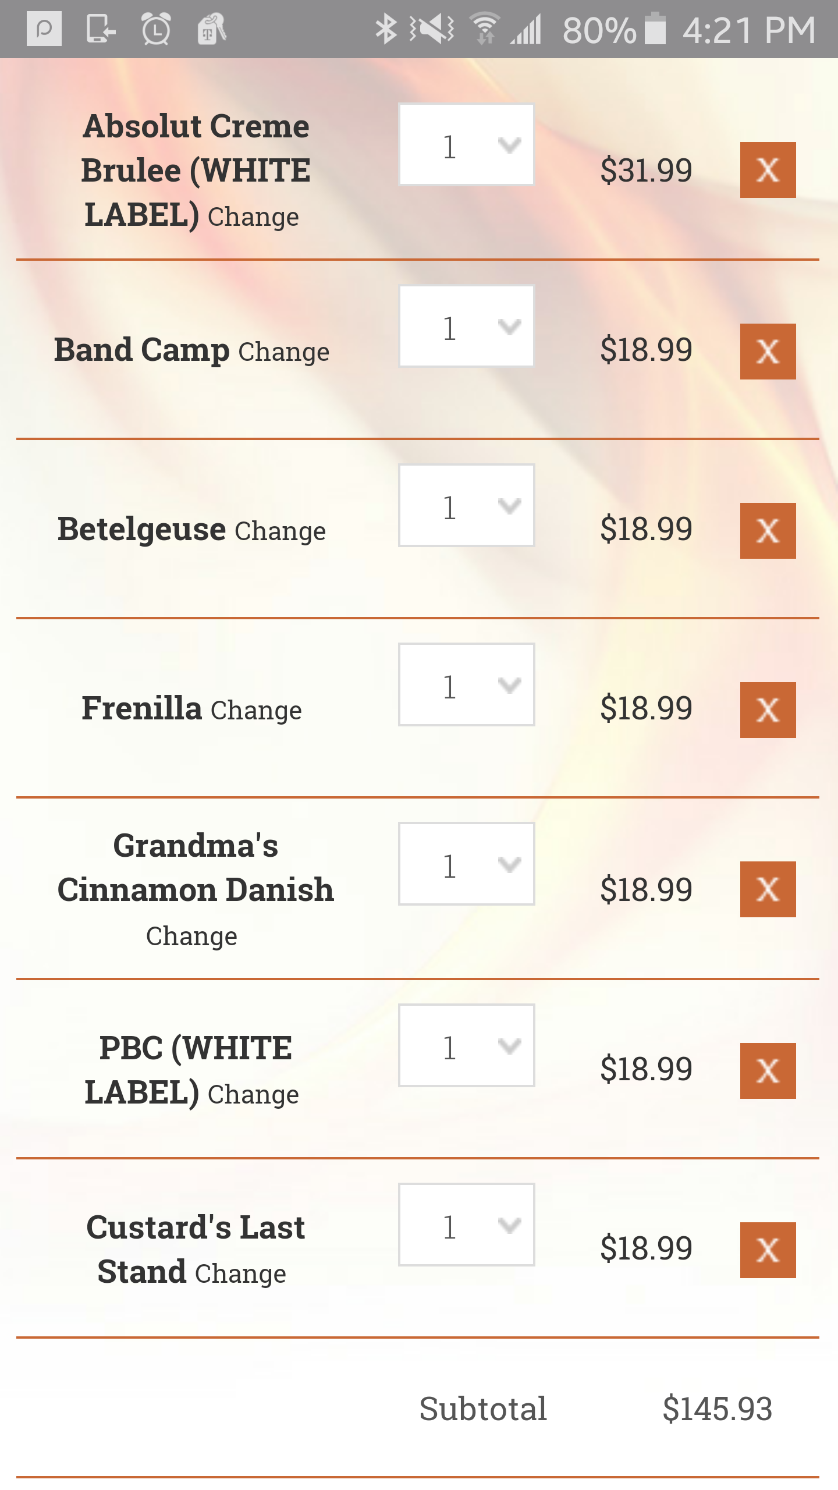This screenshot has width=838, height=1490.
Task: Tap Change next to PBC (WHITE LABEL)
Action: tap(253, 1094)
